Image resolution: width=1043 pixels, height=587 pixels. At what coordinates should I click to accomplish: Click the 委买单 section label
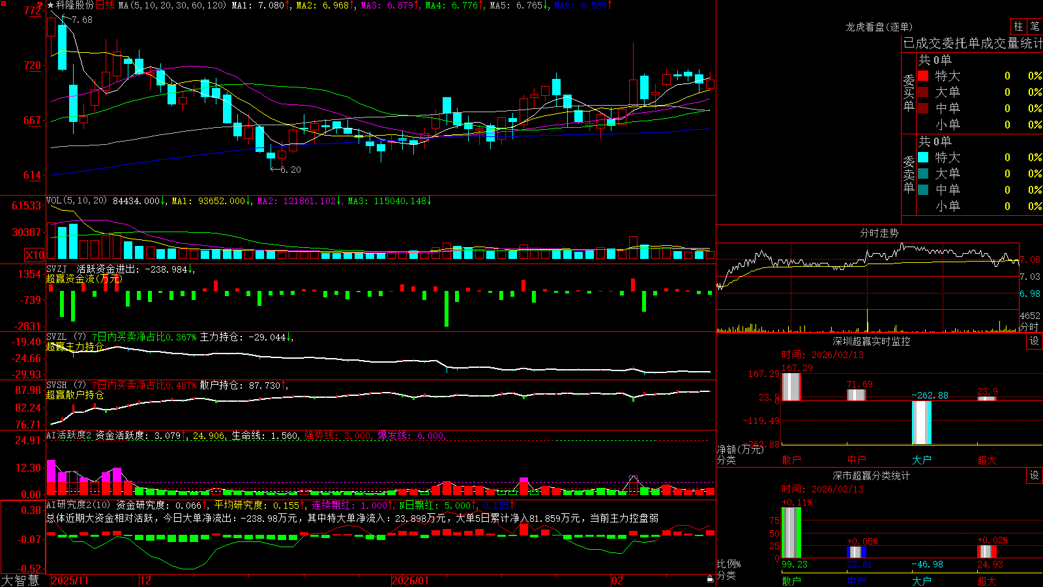[909, 92]
